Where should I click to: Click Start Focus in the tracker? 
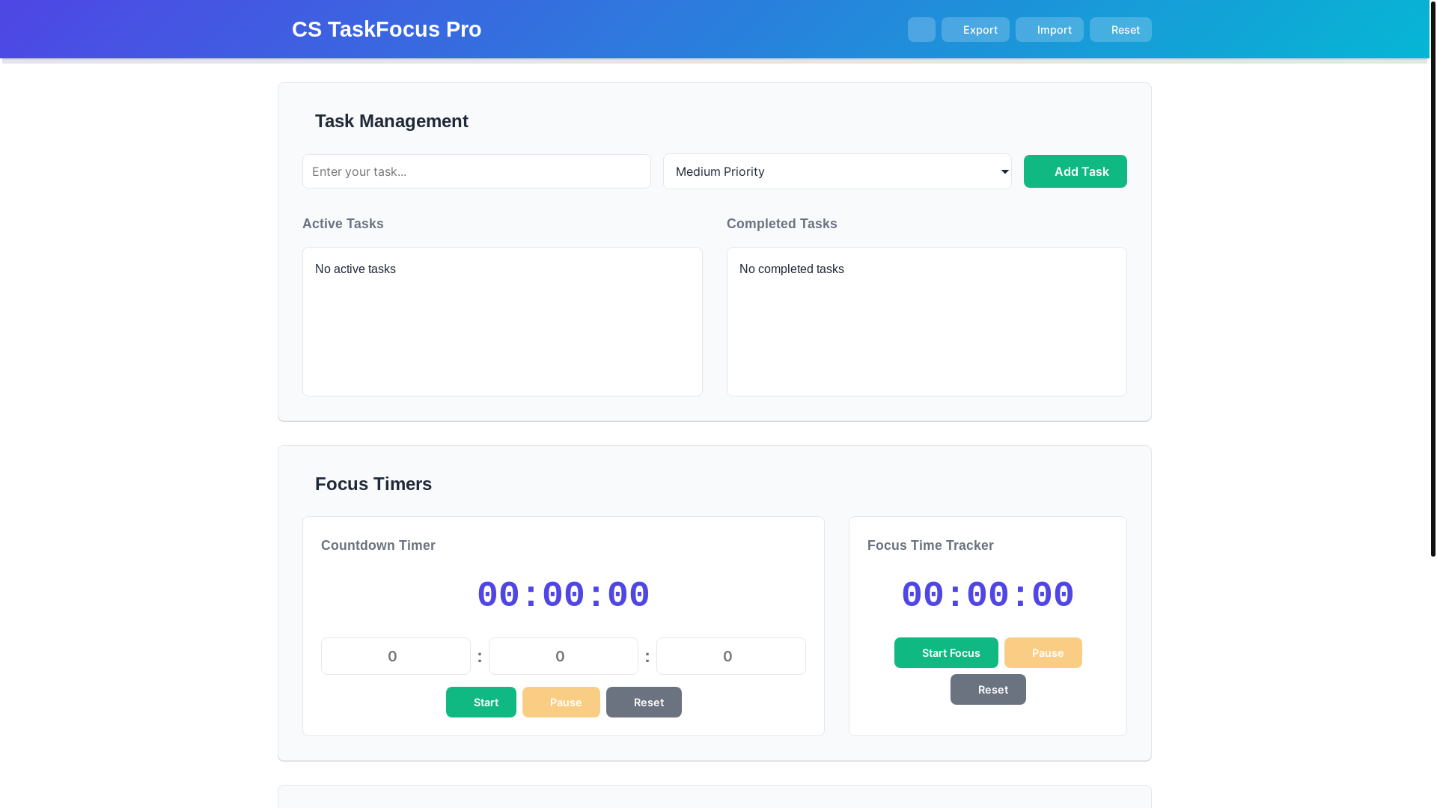pyautogui.click(x=946, y=653)
